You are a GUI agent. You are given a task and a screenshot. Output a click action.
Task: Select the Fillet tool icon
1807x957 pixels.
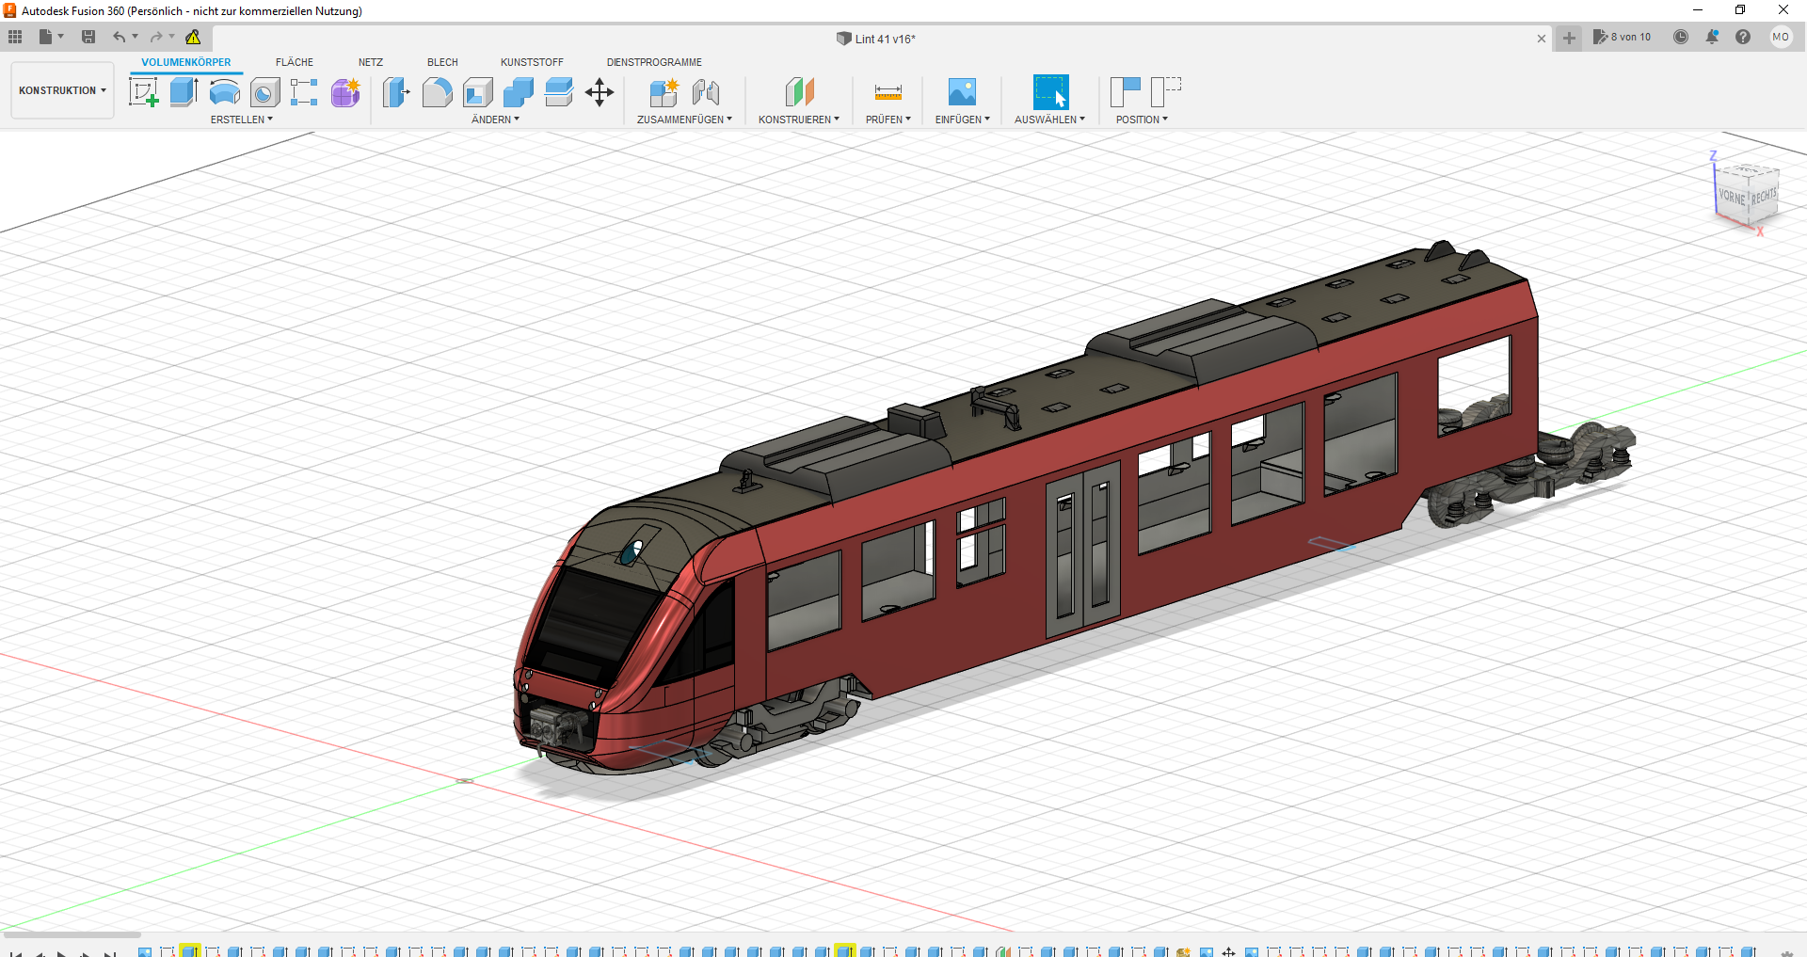point(437,92)
